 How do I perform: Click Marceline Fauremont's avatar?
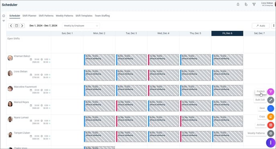click(10, 89)
